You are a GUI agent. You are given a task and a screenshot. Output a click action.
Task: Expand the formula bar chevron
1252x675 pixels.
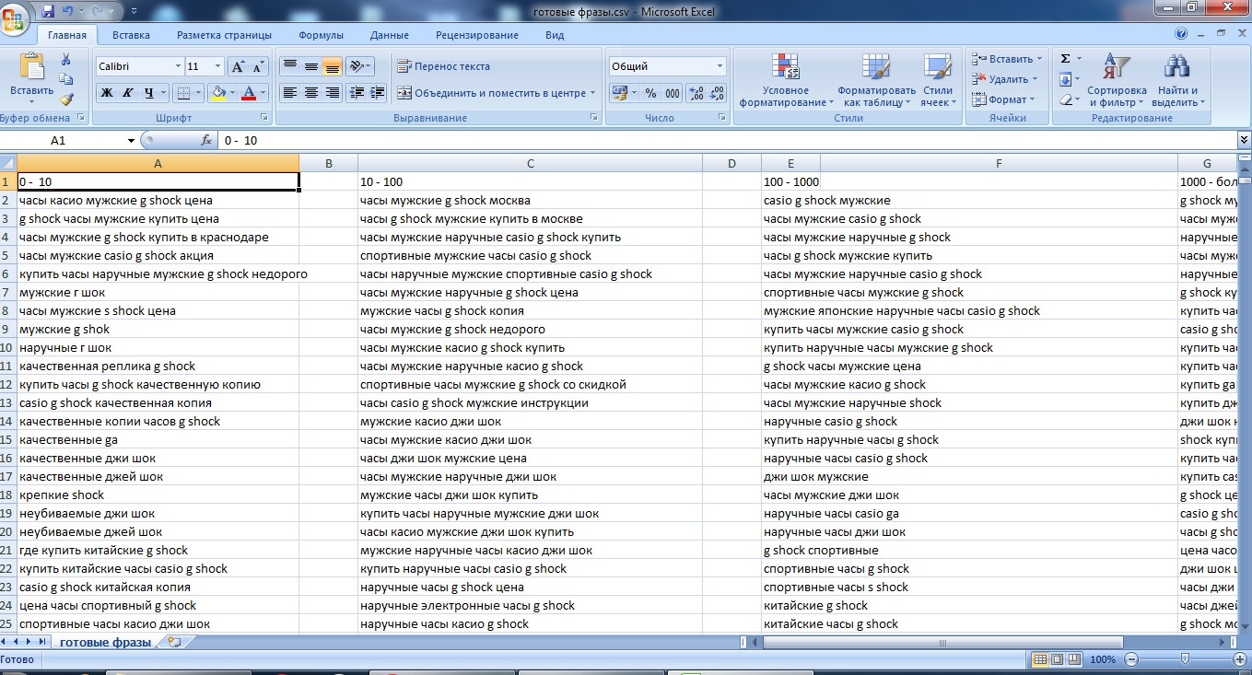[1244, 141]
